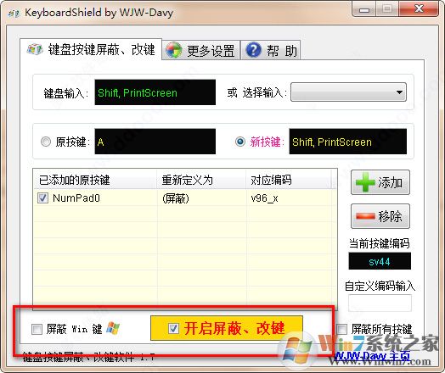Select the 原按键 radio button

coord(46,142)
